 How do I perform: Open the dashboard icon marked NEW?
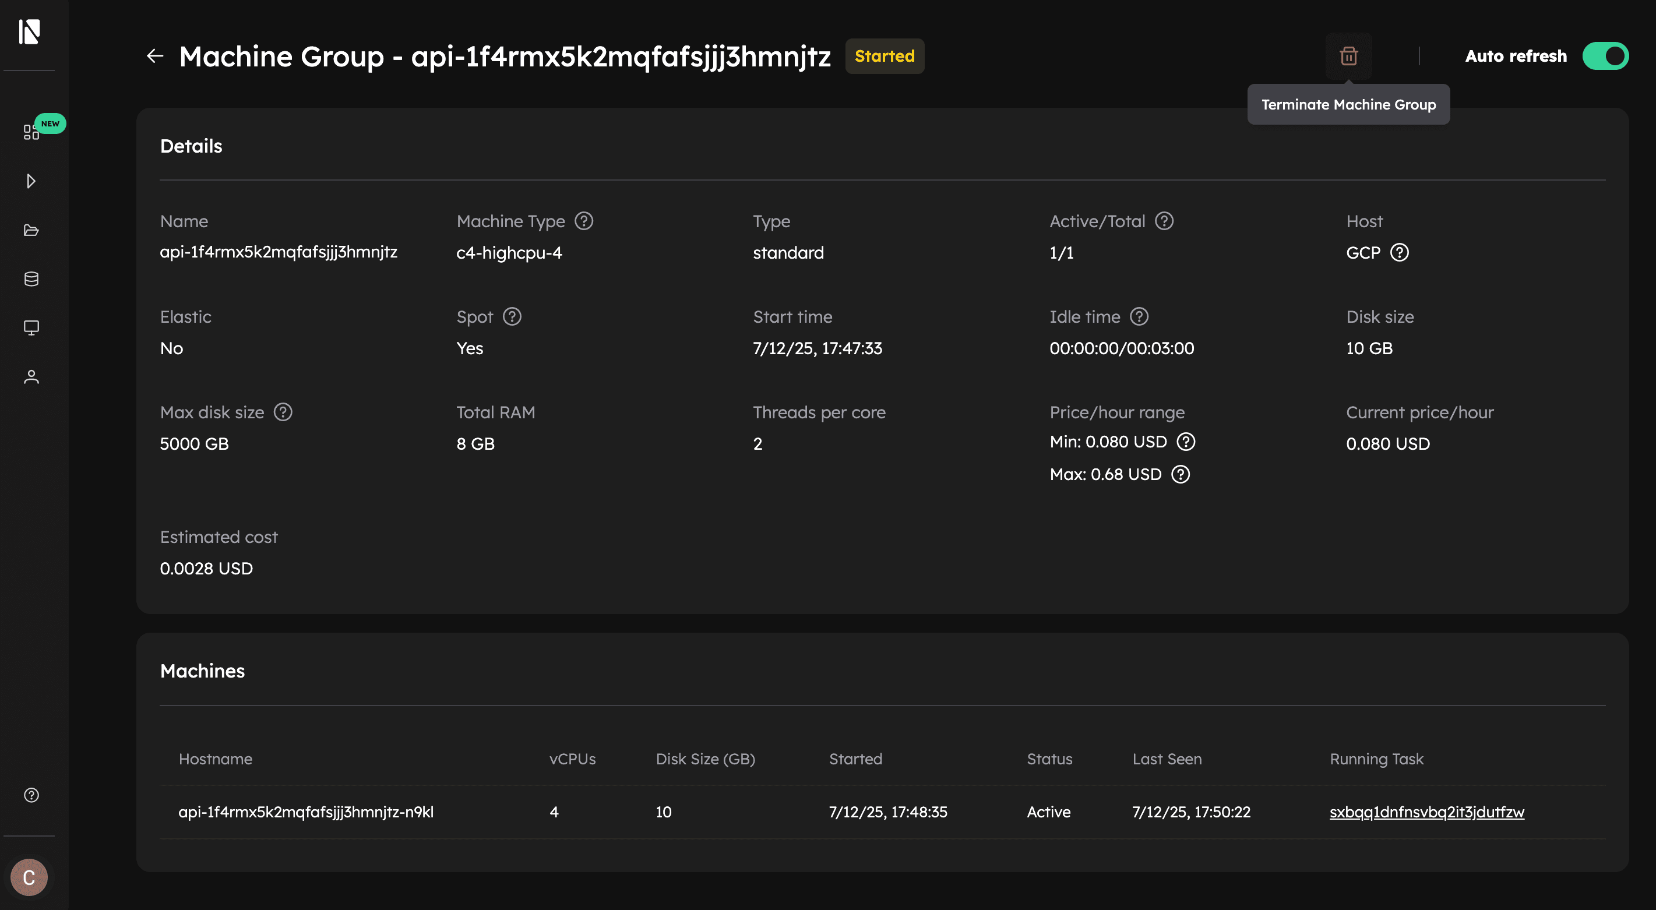[x=31, y=132]
